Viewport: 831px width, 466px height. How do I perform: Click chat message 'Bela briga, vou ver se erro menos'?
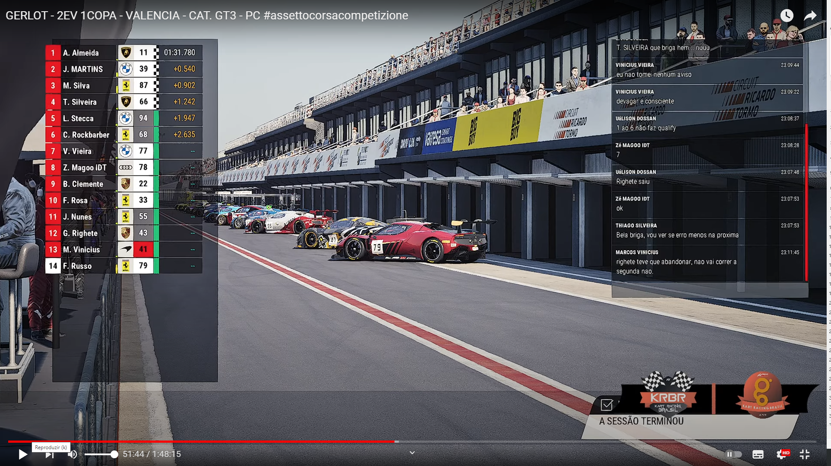[x=677, y=235]
